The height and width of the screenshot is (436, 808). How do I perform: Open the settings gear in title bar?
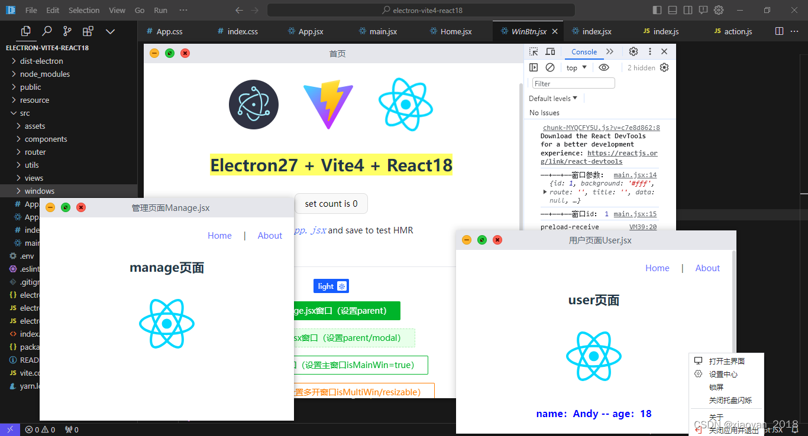point(719,10)
